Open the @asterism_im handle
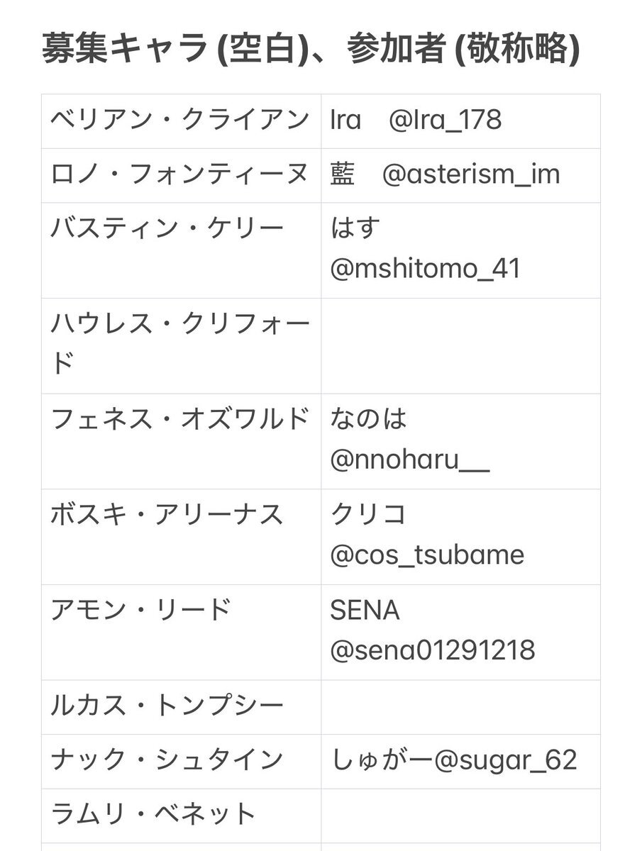The image size is (642, 851). pyautogui.click(x=471, y=174)
